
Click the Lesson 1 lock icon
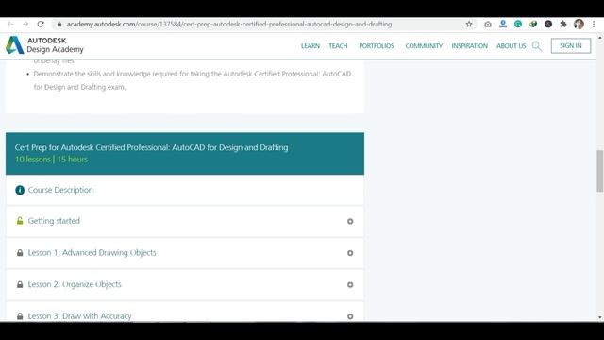click(20, 253)
